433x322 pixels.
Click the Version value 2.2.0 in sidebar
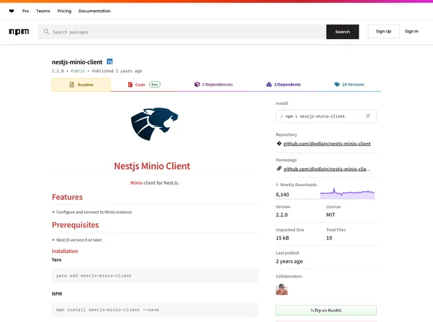pyautogui.click(x=282, y=214)
